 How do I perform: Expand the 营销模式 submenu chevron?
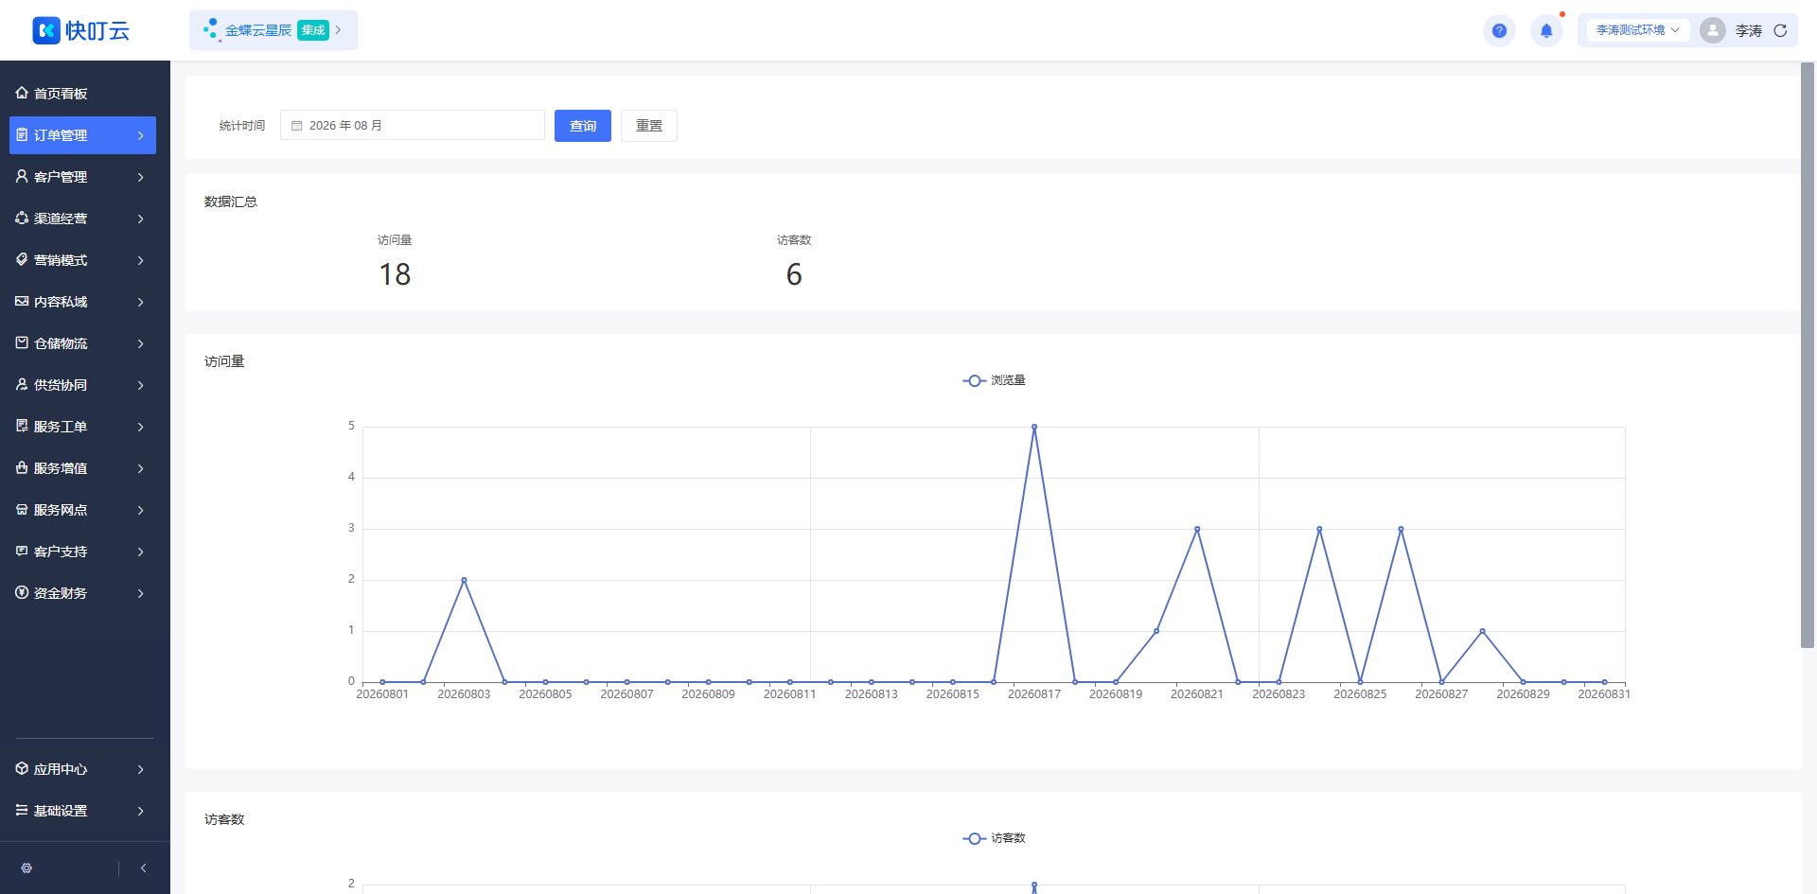tap(141, 260)
